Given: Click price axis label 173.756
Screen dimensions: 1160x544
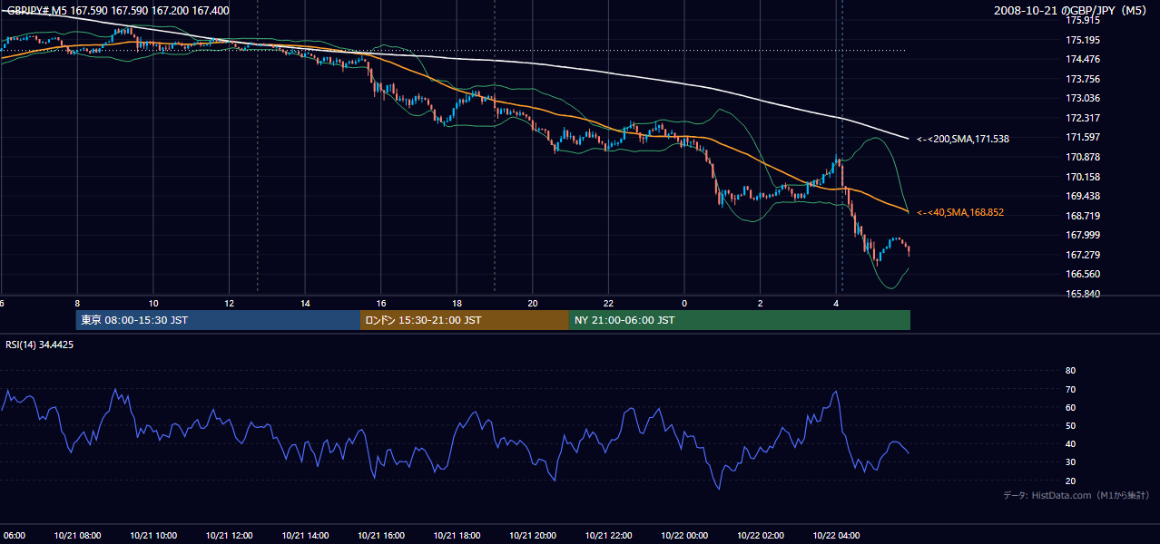Looking at the screenshot, I should (x=1083, y=79).
